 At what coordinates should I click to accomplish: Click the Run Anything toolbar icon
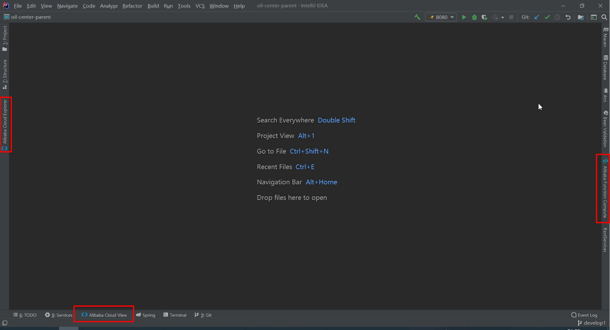point(594,17)
